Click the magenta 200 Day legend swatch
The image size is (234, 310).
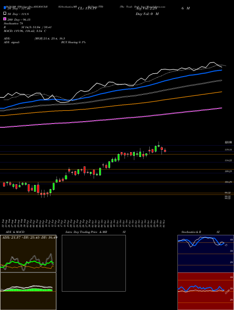coord(5,19)
